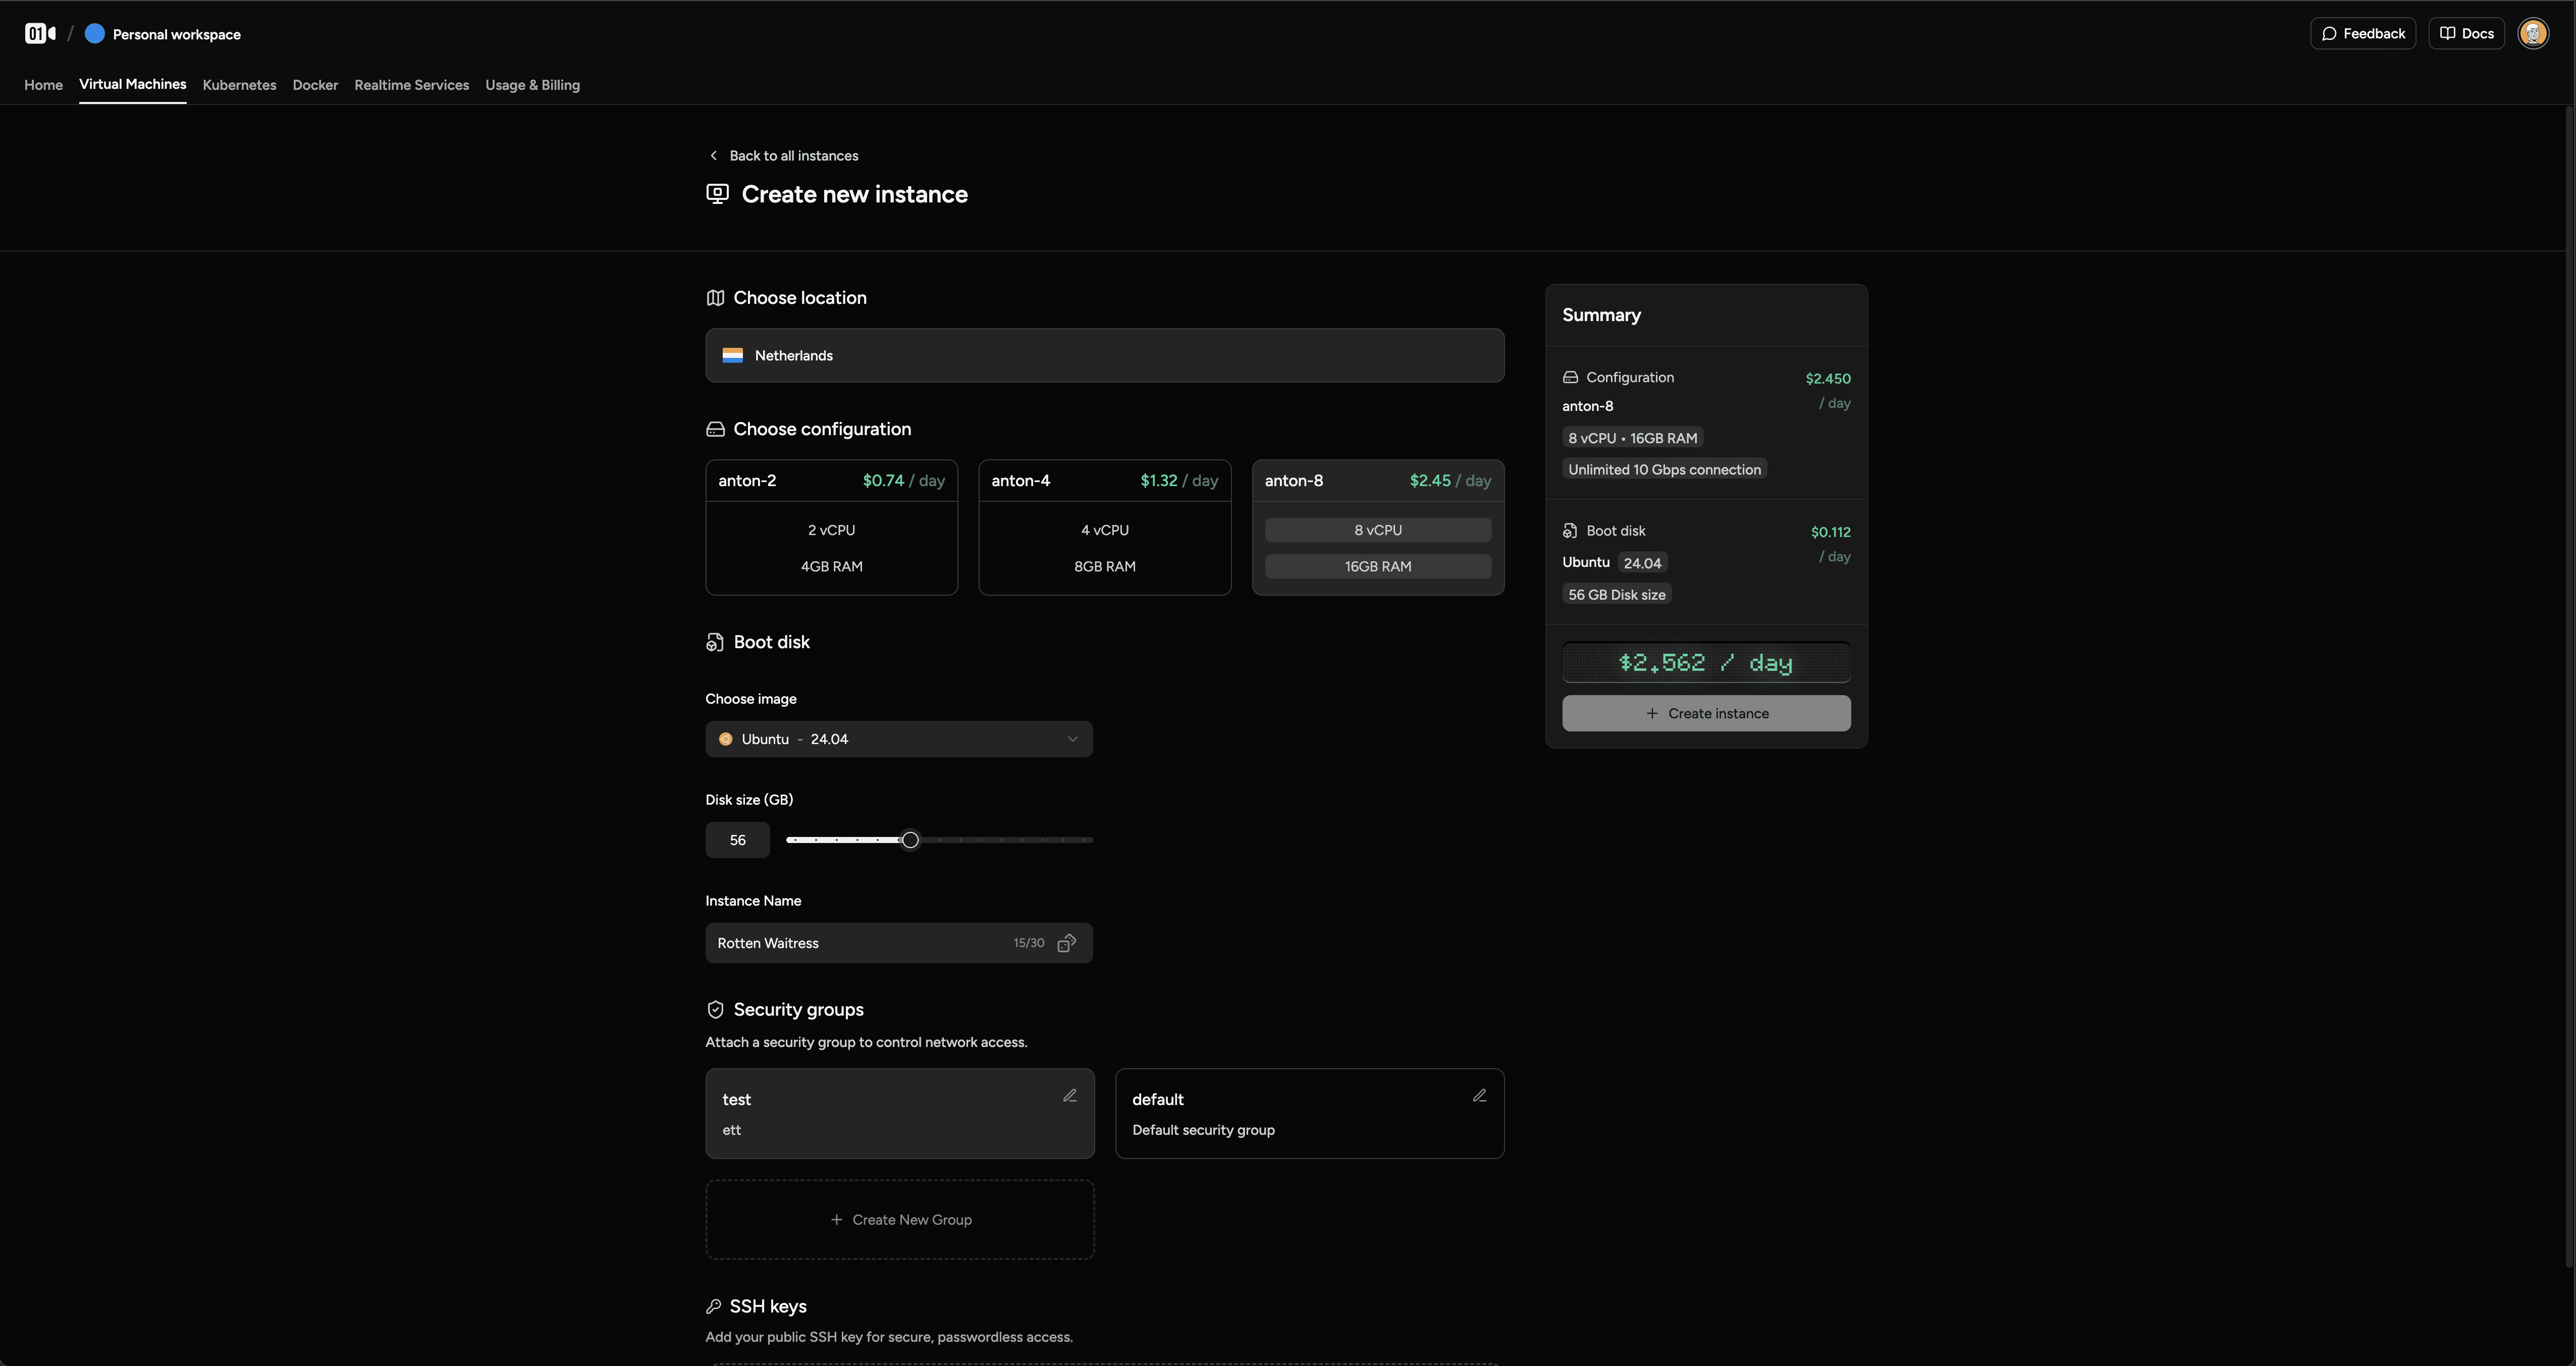Click the 8 vCPU • 16GB RAM summary tag
Image resolution: width=2576 pixels, height=1366 pixels.
[x=1632, y=438]
